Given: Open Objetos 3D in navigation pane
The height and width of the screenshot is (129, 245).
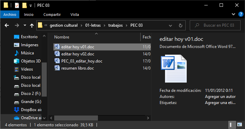Looking at the screenshot, I should [x=27, y=61].
